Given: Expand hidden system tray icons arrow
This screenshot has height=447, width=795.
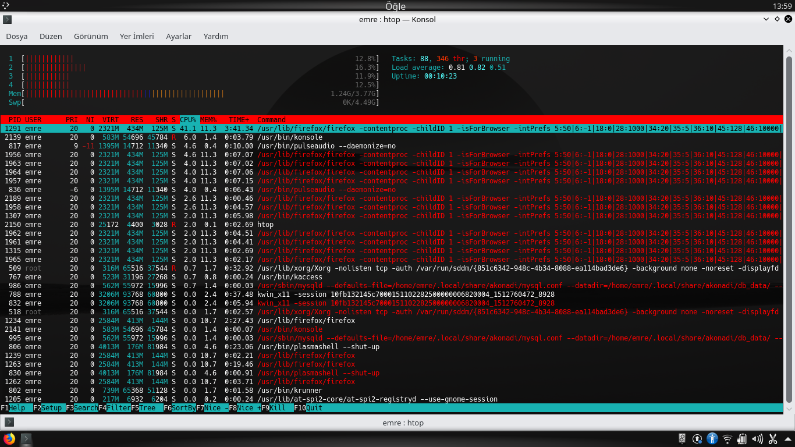Looking at the screenshot, I should [787, 439].
